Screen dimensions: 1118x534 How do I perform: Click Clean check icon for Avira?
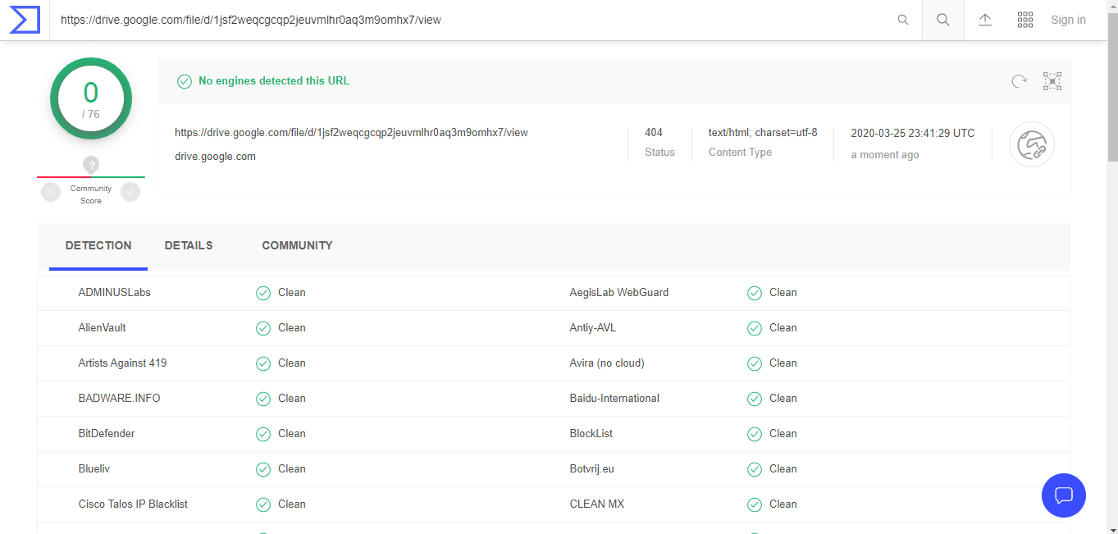(755, 363)
